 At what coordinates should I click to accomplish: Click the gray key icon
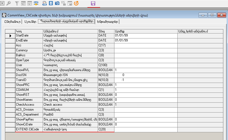coord(9,3)
